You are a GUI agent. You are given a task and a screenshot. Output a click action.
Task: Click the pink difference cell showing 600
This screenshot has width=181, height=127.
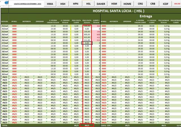coord(96,35)
